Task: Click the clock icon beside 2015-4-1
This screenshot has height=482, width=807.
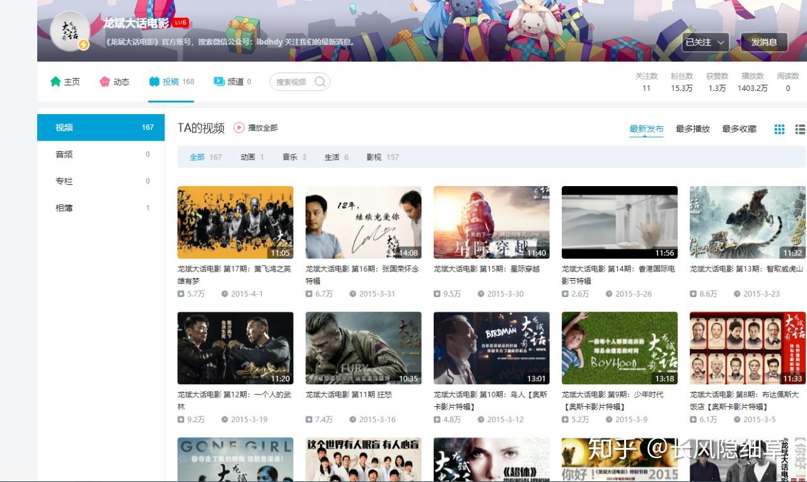Action: point(224,294)
